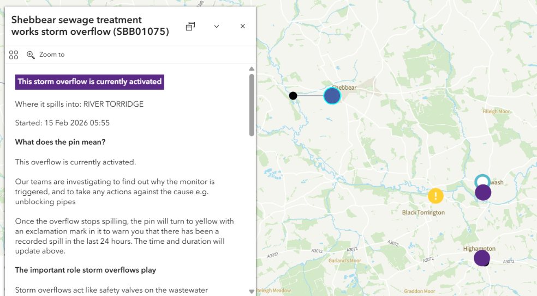Image resolution: width=537 pixels, height=296 pixels.
Task: Collapse the popup using the chevron
Action: [x=217, y=26]
